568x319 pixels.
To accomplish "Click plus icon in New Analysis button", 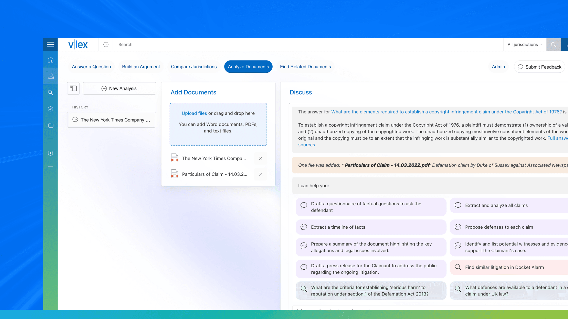I will click(104, 88).
